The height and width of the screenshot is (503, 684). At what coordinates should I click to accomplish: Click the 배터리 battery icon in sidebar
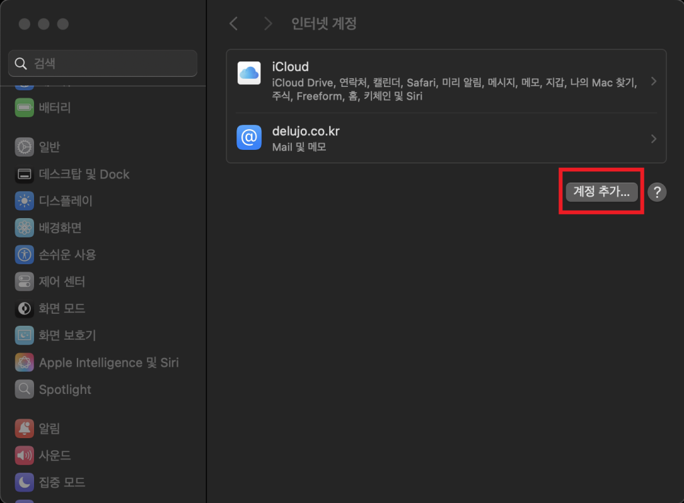tap(25, 108)
